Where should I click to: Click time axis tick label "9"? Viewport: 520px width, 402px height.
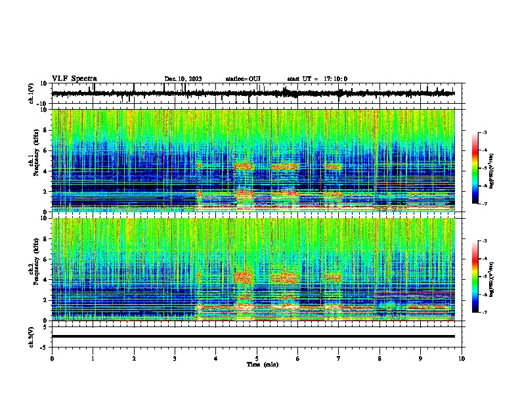tap(420, 359)
